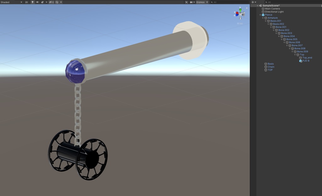This screenshot has width=322, height=196.
Task: Select Bone.004 in Hierarchy
Action: point(289,36)
